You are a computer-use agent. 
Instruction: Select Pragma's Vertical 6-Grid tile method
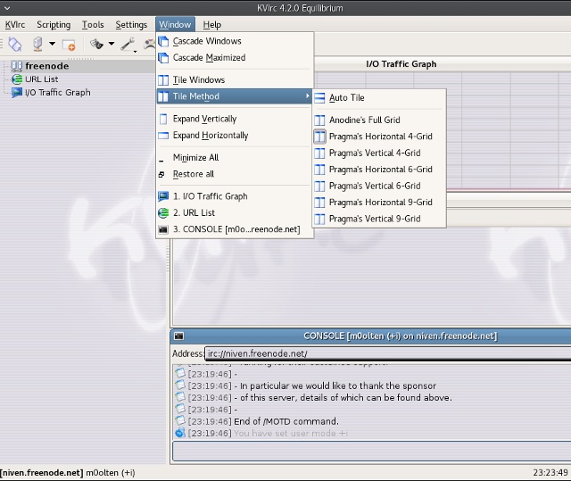tap(379, 186)
